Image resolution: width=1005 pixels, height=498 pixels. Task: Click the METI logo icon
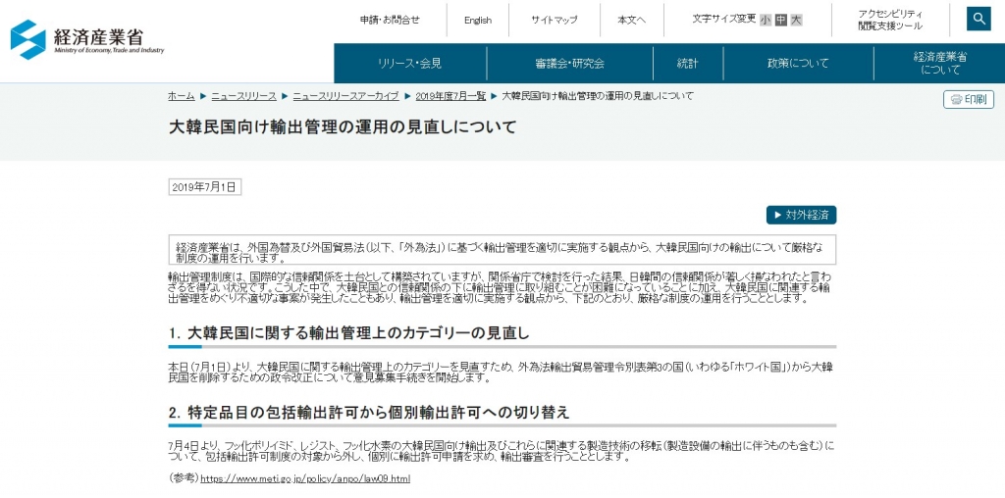coord(28,39)
